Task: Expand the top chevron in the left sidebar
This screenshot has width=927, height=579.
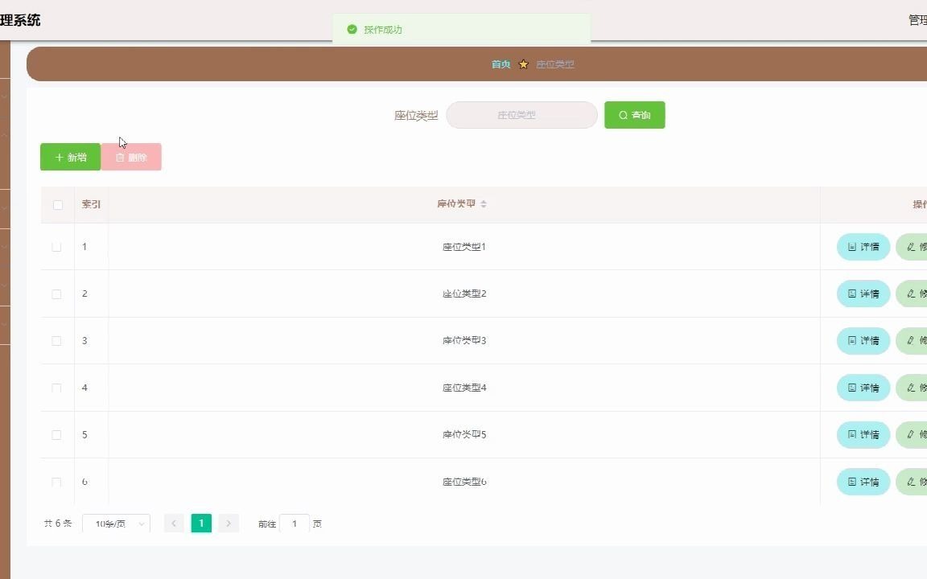Action: click(2, 95)
